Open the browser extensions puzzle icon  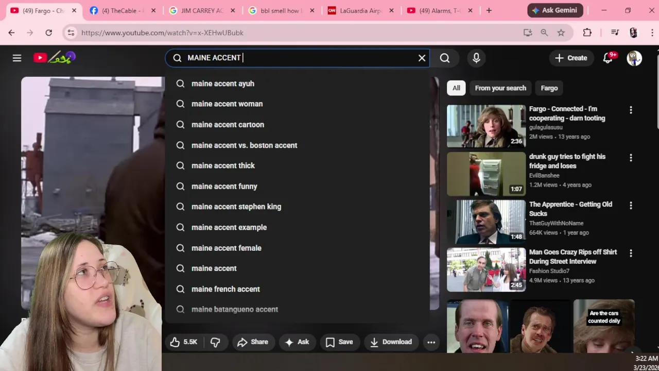(587, 32)
